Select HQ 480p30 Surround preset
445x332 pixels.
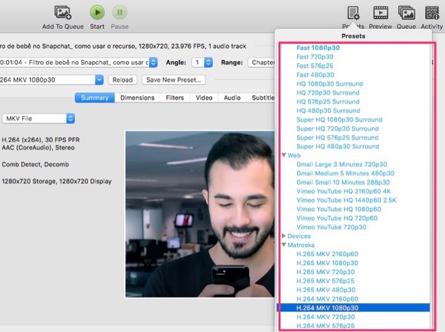[x=328, y=111]
